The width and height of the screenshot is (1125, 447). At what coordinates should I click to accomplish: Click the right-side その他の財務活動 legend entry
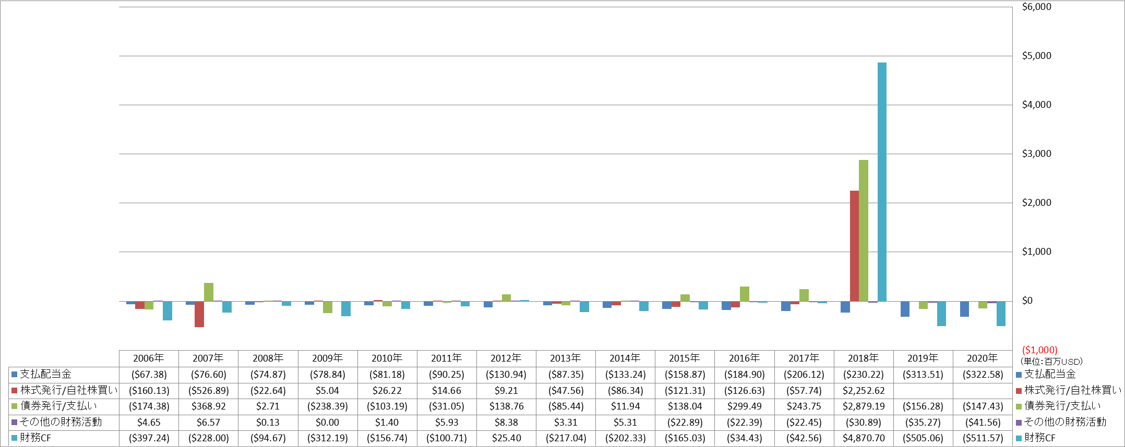1061,422
